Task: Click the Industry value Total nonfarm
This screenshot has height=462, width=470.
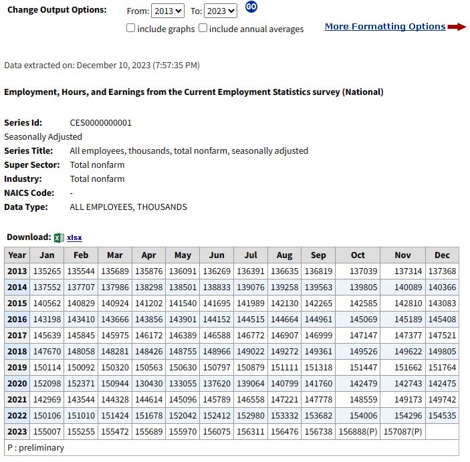Action: point(97,179)
